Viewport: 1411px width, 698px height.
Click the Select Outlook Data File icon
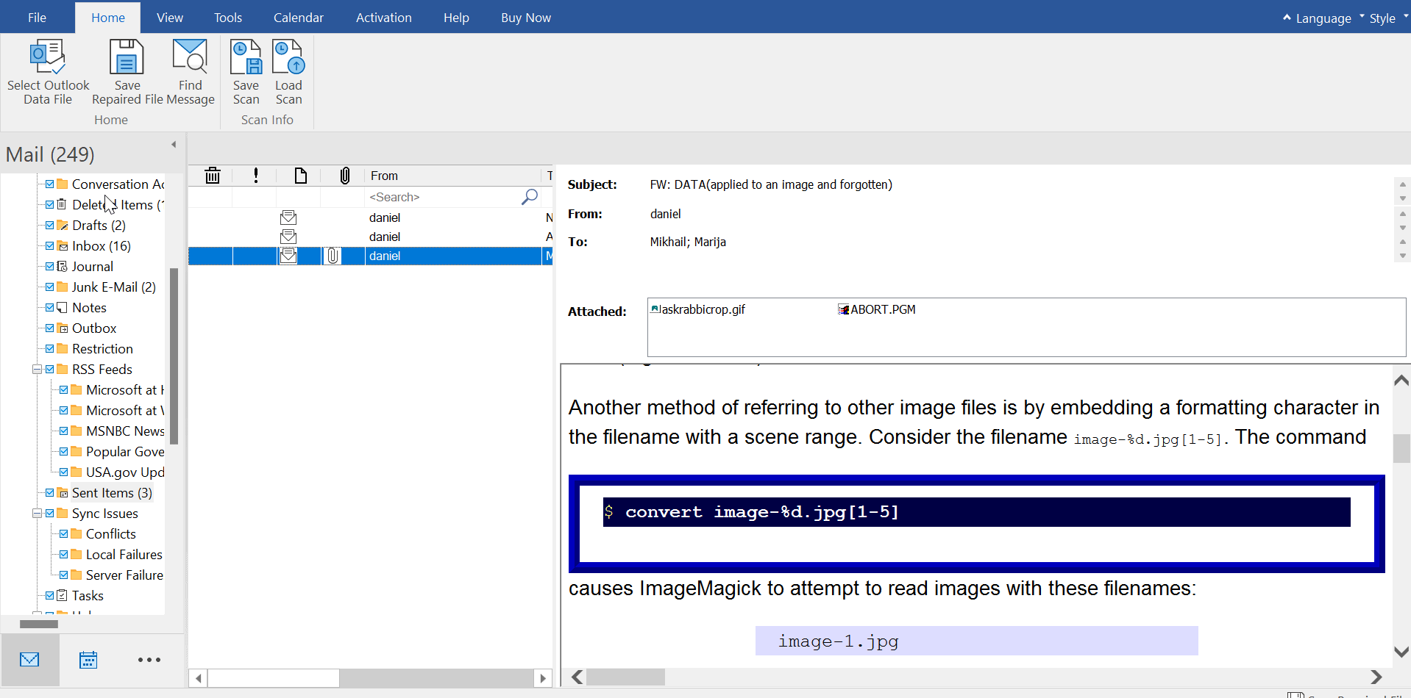click(47, 56)
